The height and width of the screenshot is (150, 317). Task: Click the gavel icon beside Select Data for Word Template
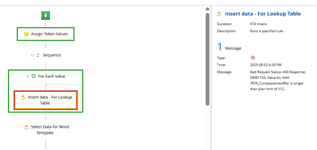click(x=26, y=127)
